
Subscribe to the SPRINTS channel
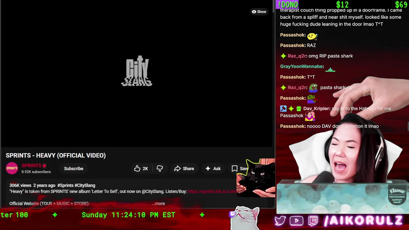click(x=73, y=169)
